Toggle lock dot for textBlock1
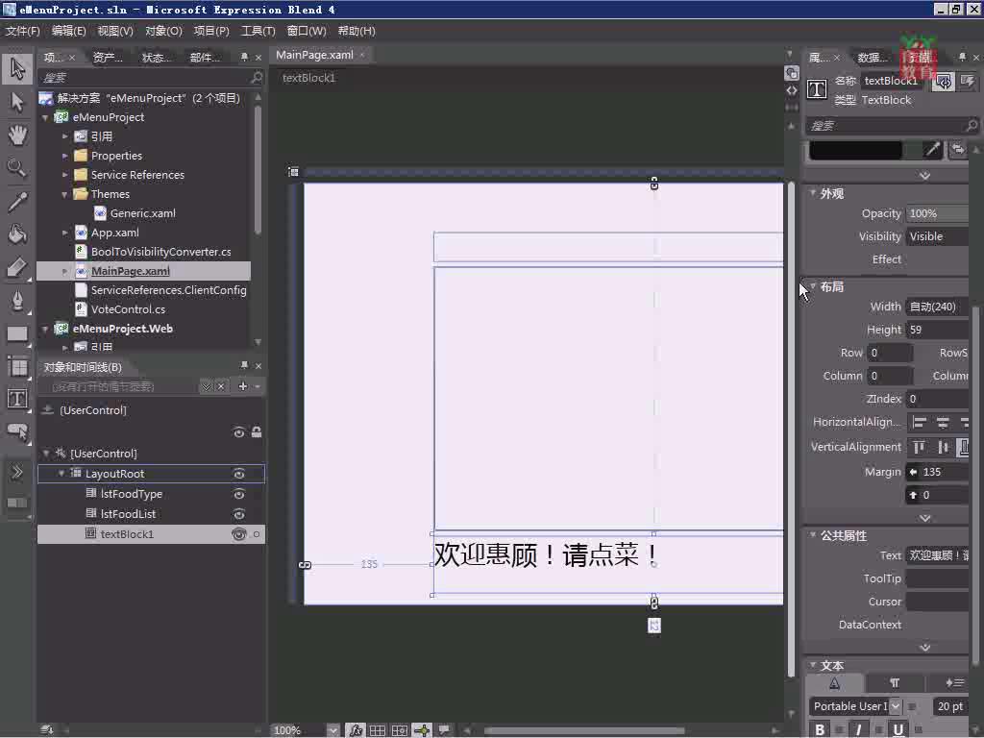The height and width of the screenshot is (738, 984). tap(256, 534)
